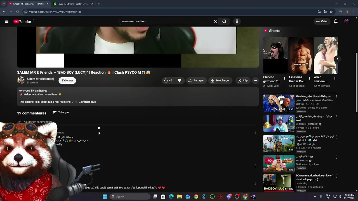Open Discord from the taskbar

click(x=229, y=197)
